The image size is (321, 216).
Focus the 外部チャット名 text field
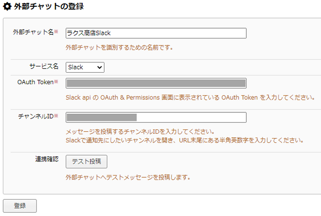(156, 33)
